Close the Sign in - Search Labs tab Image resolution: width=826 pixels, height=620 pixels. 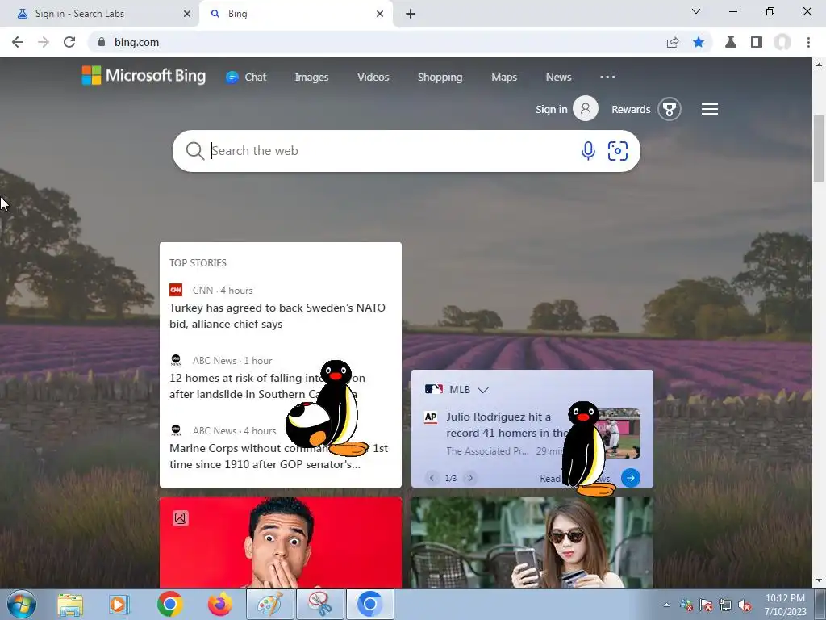coord(187,14)
